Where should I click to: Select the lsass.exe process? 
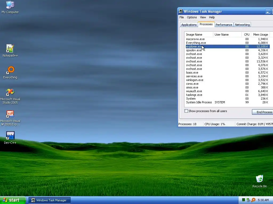(x=227, y=73)
